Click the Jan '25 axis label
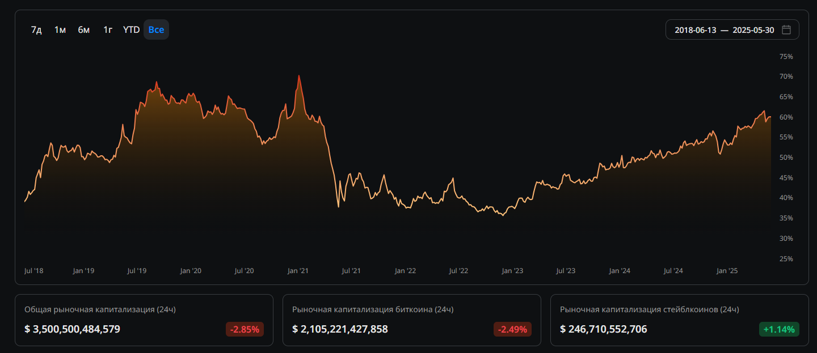Screen dimensions: 817x353 727,271
